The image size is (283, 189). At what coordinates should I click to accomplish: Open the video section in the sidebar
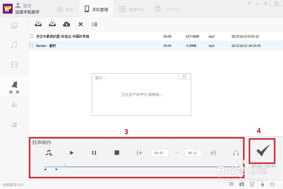click(14, 64)
